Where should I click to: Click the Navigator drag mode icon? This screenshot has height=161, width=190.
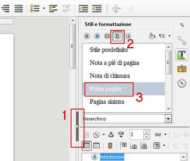pyautogui.click(x=158, y=135)
